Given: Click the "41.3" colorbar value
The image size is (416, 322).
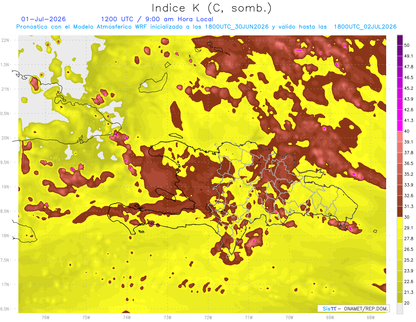Looking at the screenshot, I should (409, 121).
